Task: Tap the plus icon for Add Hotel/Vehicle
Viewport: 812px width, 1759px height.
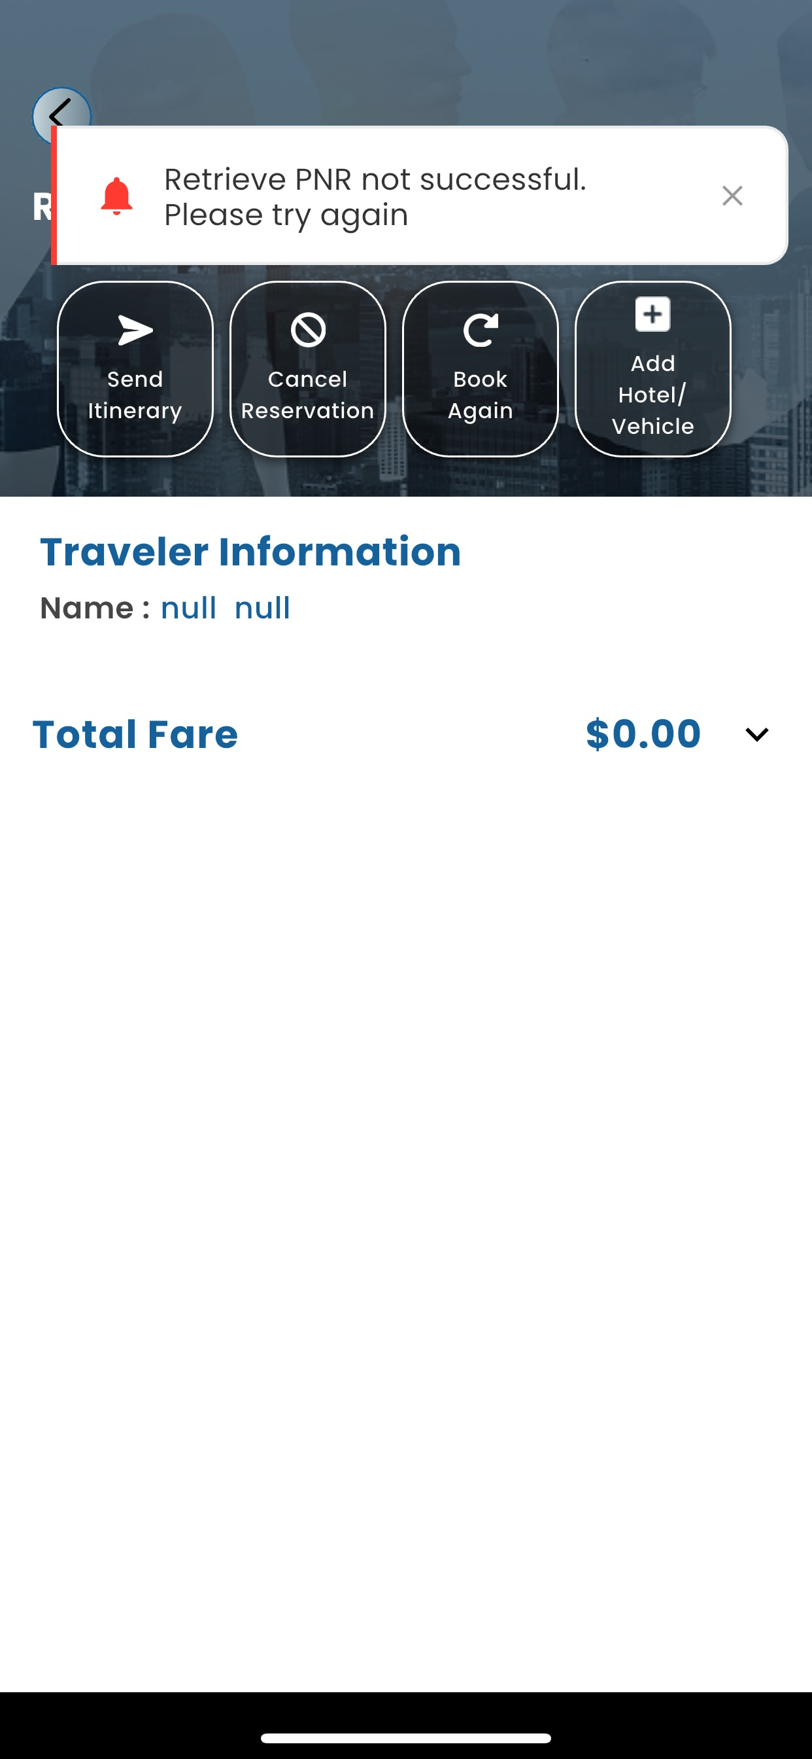Action: [x=652, y=314]
